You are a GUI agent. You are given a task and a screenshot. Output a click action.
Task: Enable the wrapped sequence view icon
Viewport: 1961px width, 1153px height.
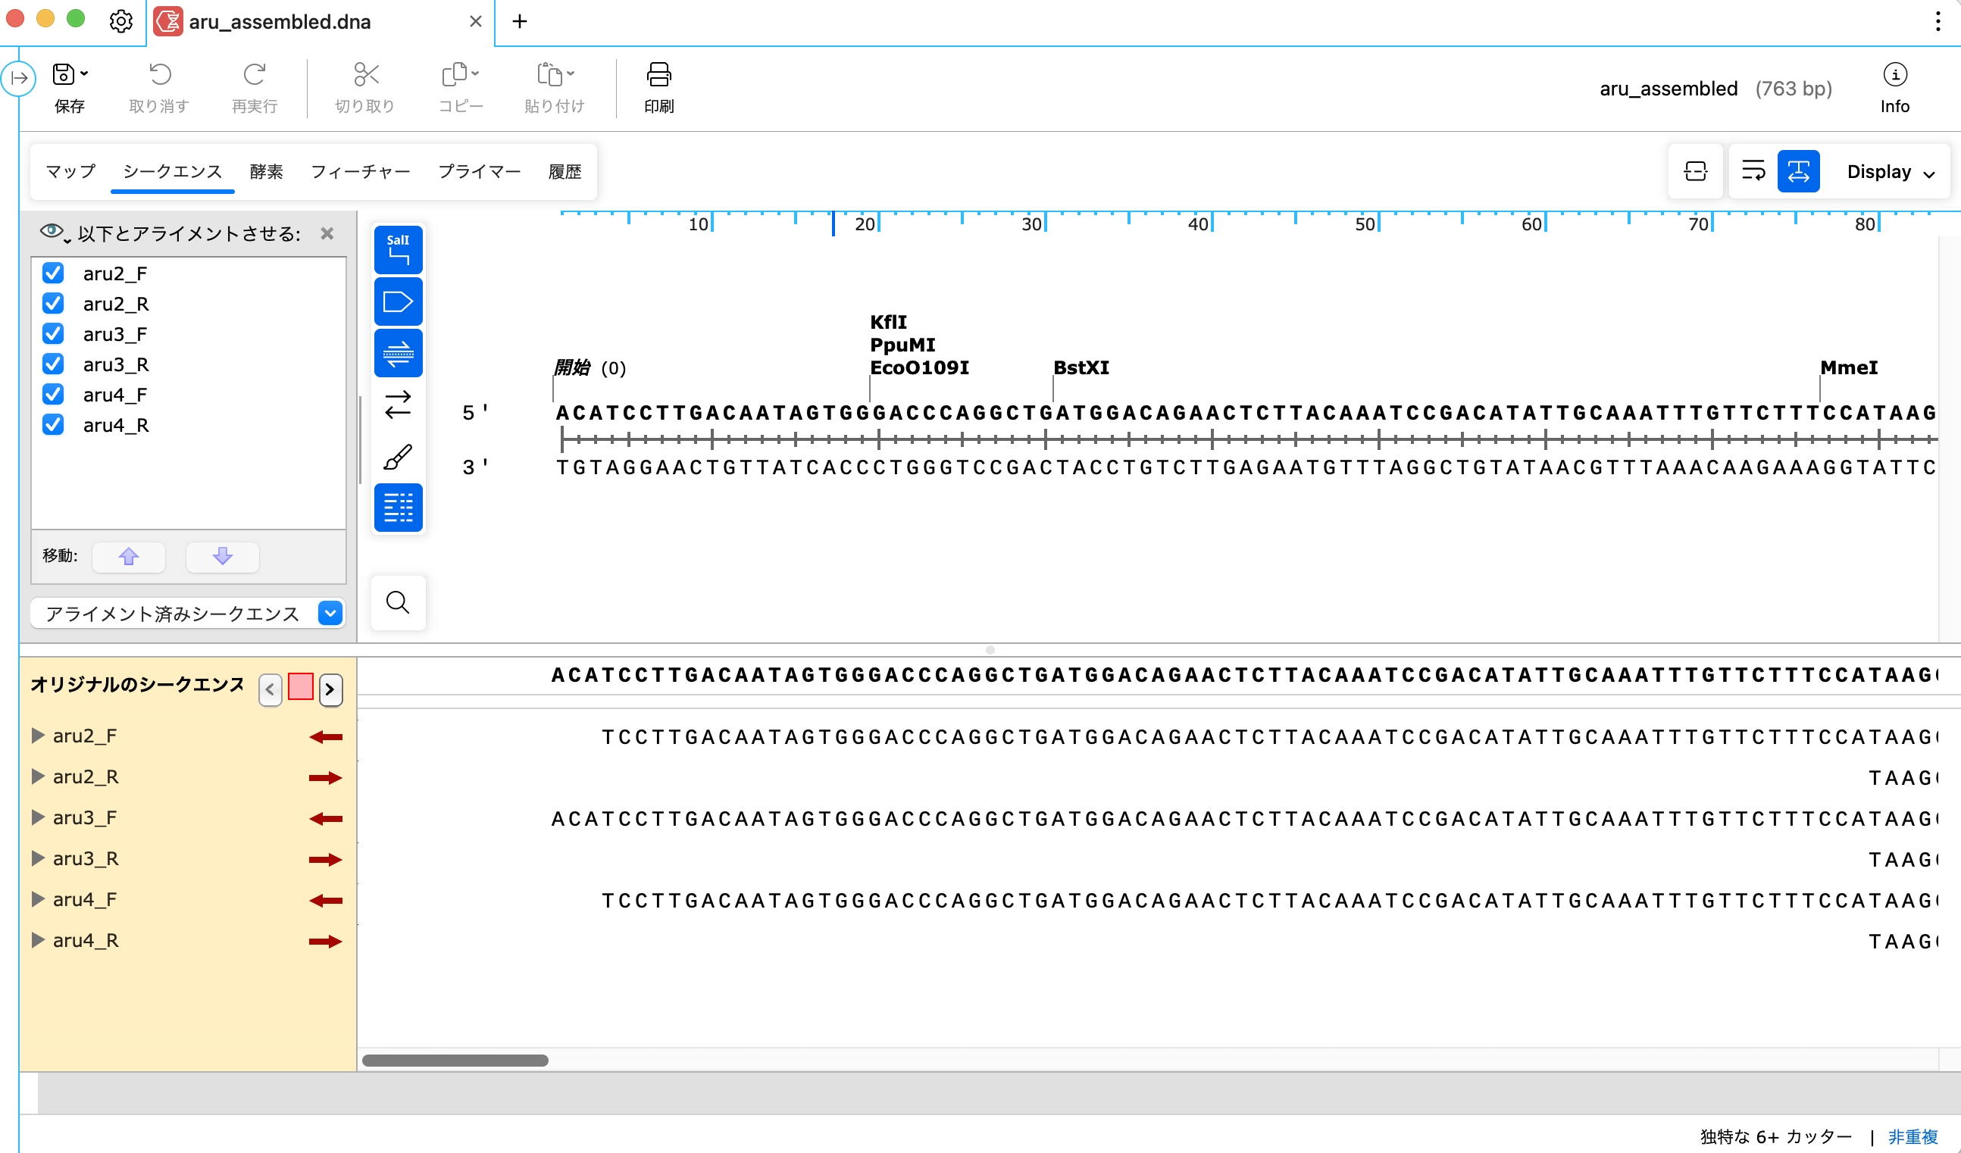click(x=1755, y=171)
